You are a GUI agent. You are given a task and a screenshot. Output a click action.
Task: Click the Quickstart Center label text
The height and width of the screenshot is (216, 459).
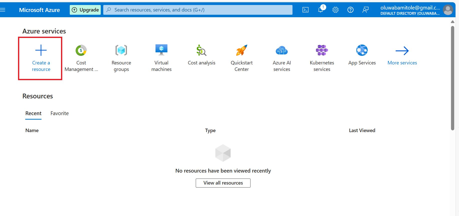(242, 66)
